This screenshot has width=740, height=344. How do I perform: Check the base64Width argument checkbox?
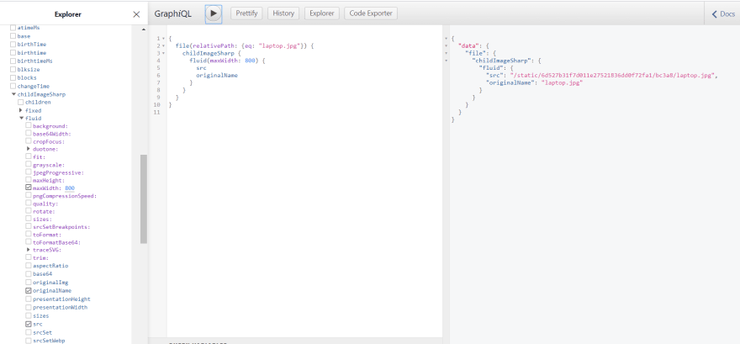pyautogui.click(x=29, y=134)
